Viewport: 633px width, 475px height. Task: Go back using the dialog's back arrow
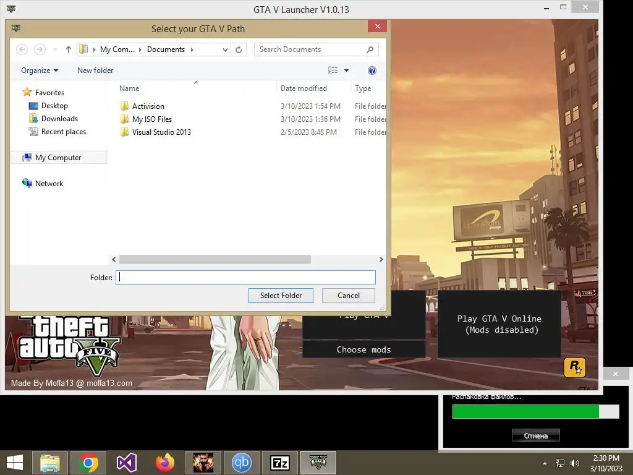pyautogui.click(x=22, y=49)
